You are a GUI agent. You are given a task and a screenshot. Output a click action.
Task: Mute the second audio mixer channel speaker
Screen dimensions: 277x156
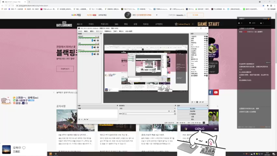[95, 47]
